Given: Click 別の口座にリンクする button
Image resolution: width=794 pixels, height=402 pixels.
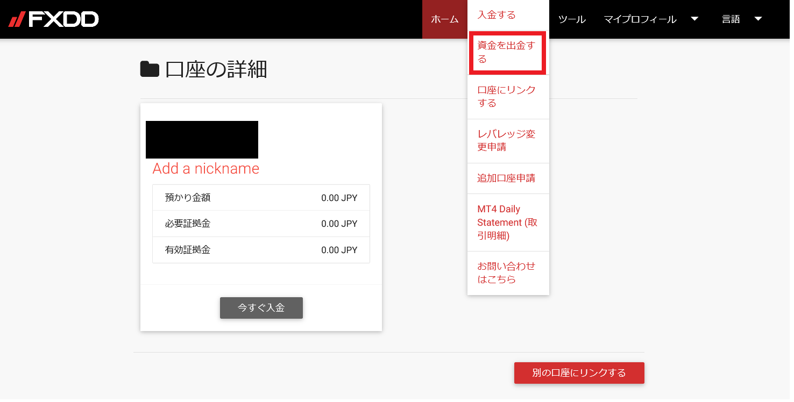Looking at the screenshot, I should click(579, 373).
